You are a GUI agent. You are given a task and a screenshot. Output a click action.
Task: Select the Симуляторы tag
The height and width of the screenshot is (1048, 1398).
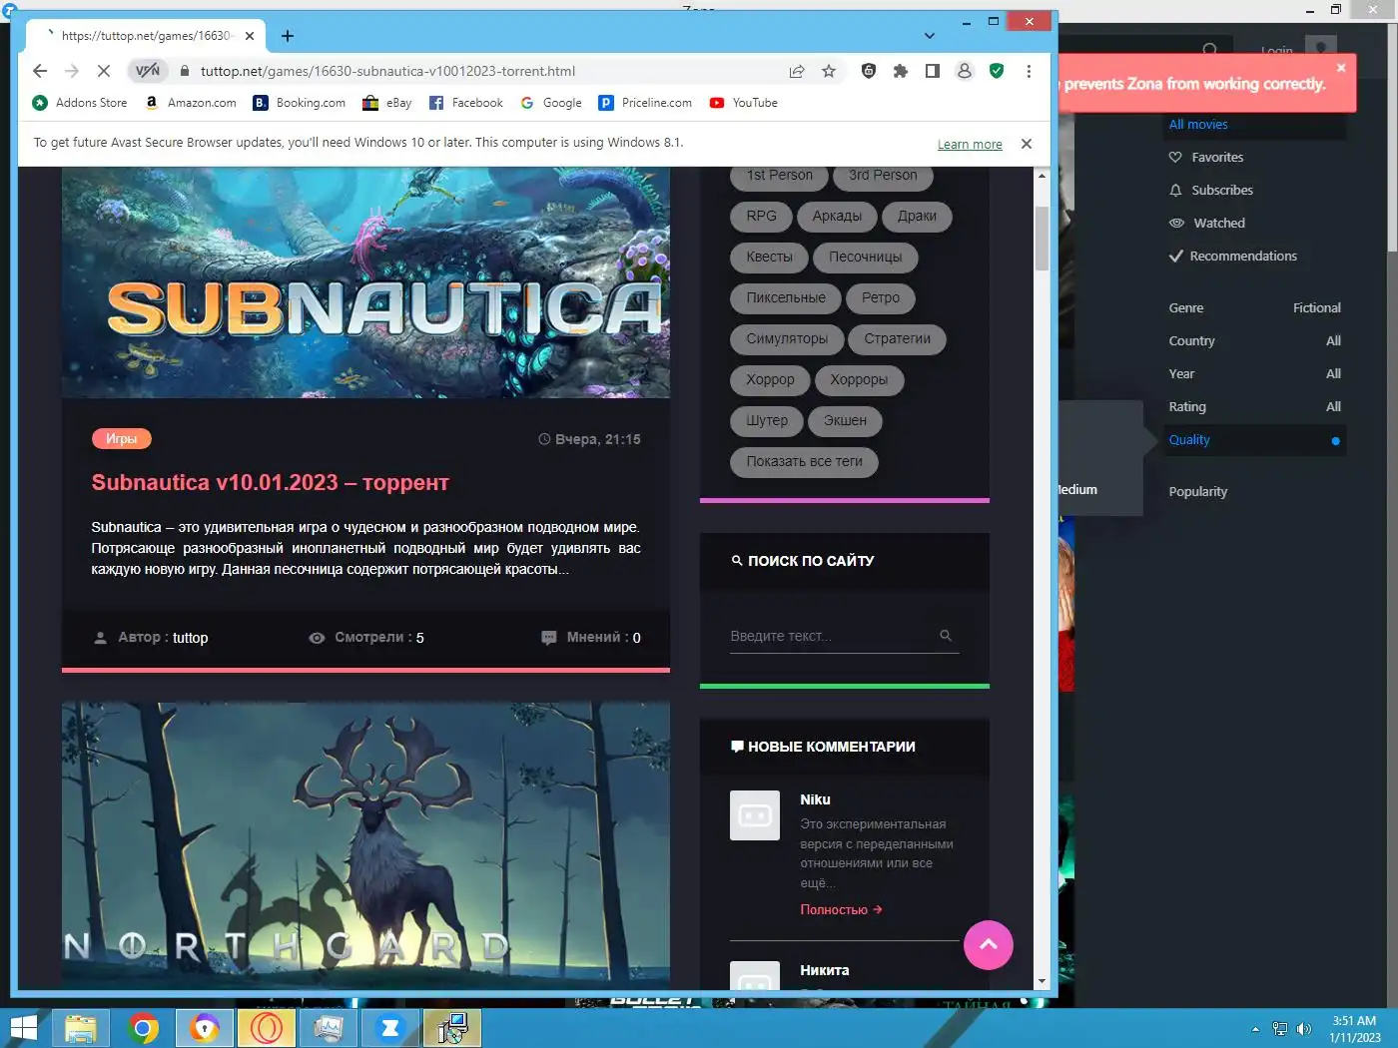(787, 338)
